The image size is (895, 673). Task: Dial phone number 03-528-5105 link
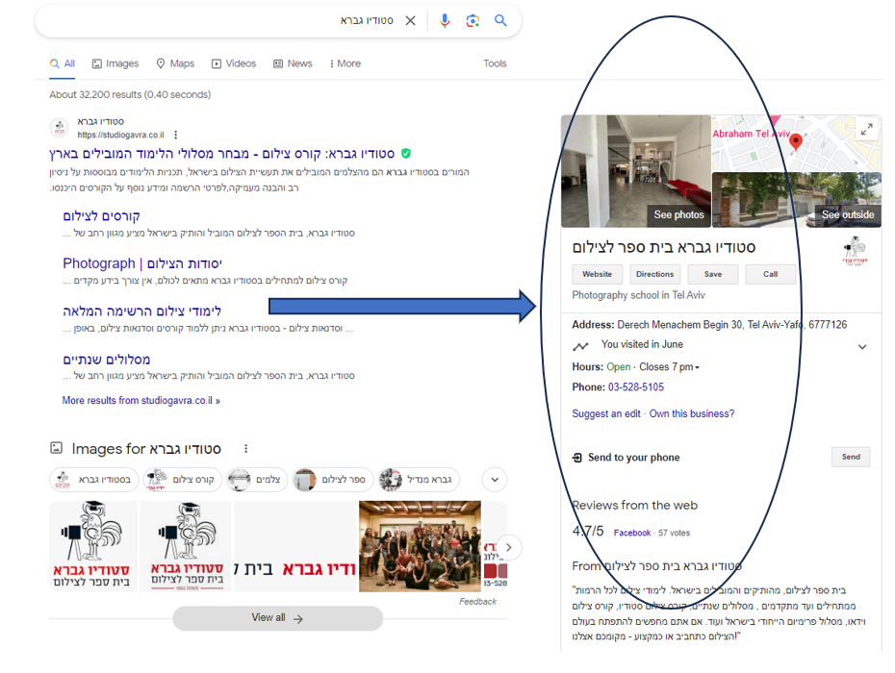[x=636, y=387]
